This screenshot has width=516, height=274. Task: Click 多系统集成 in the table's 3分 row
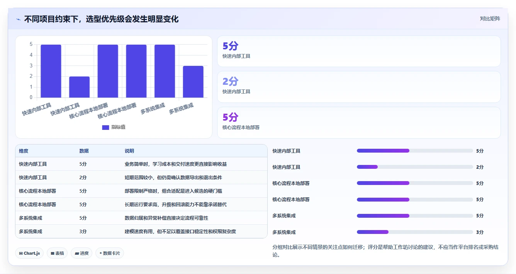click(x=31, y=232)
